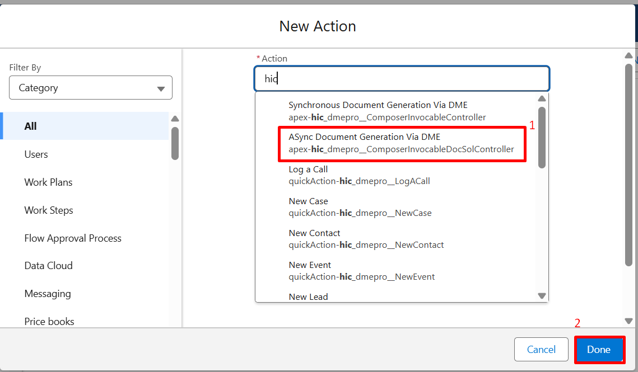This screenshot has height=372, width=638.
Task: Click down arrow of dialog main scrollbar
Action: tap(628, 321)
